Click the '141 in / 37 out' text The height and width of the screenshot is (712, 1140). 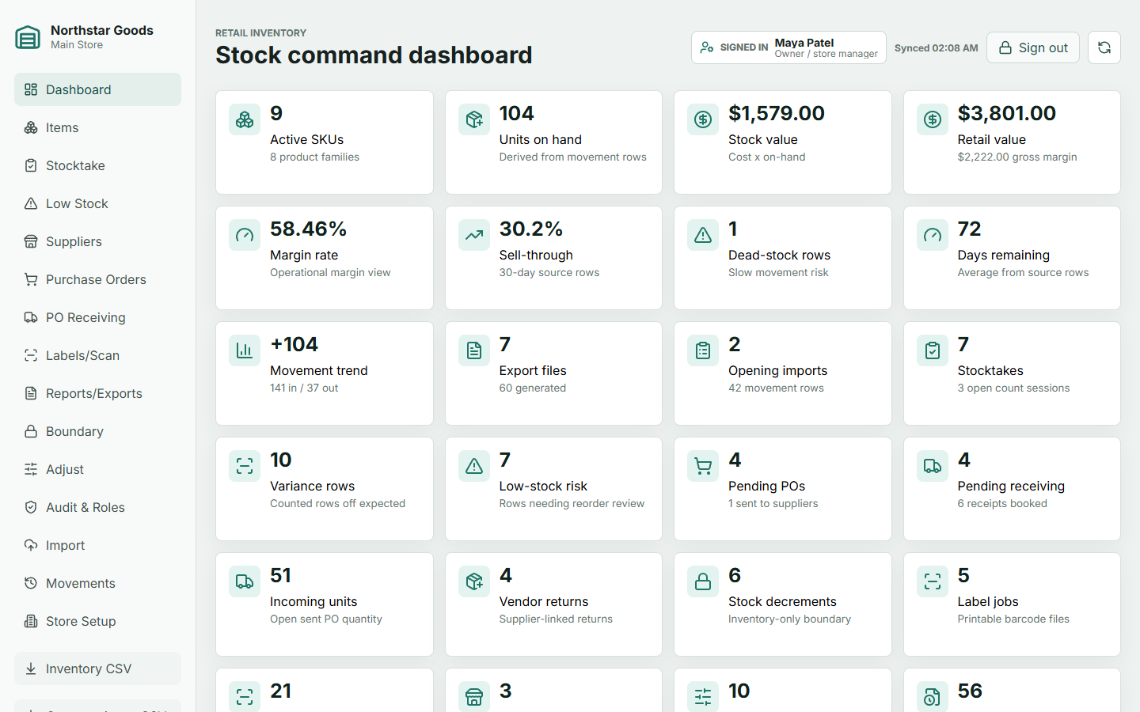click(304, 388)
